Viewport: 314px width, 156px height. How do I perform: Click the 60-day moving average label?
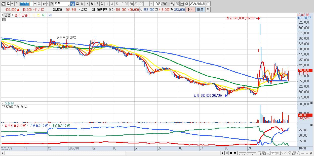tap(44, 15)
